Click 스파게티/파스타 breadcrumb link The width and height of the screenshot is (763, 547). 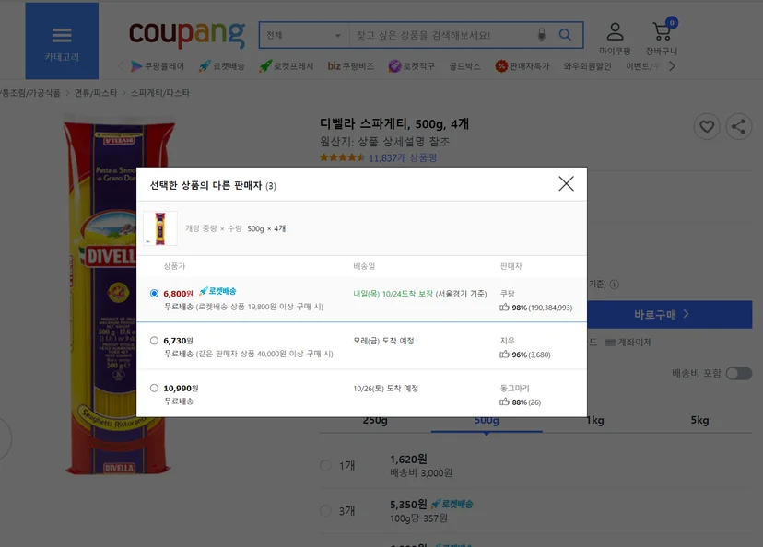coord(160,93)
